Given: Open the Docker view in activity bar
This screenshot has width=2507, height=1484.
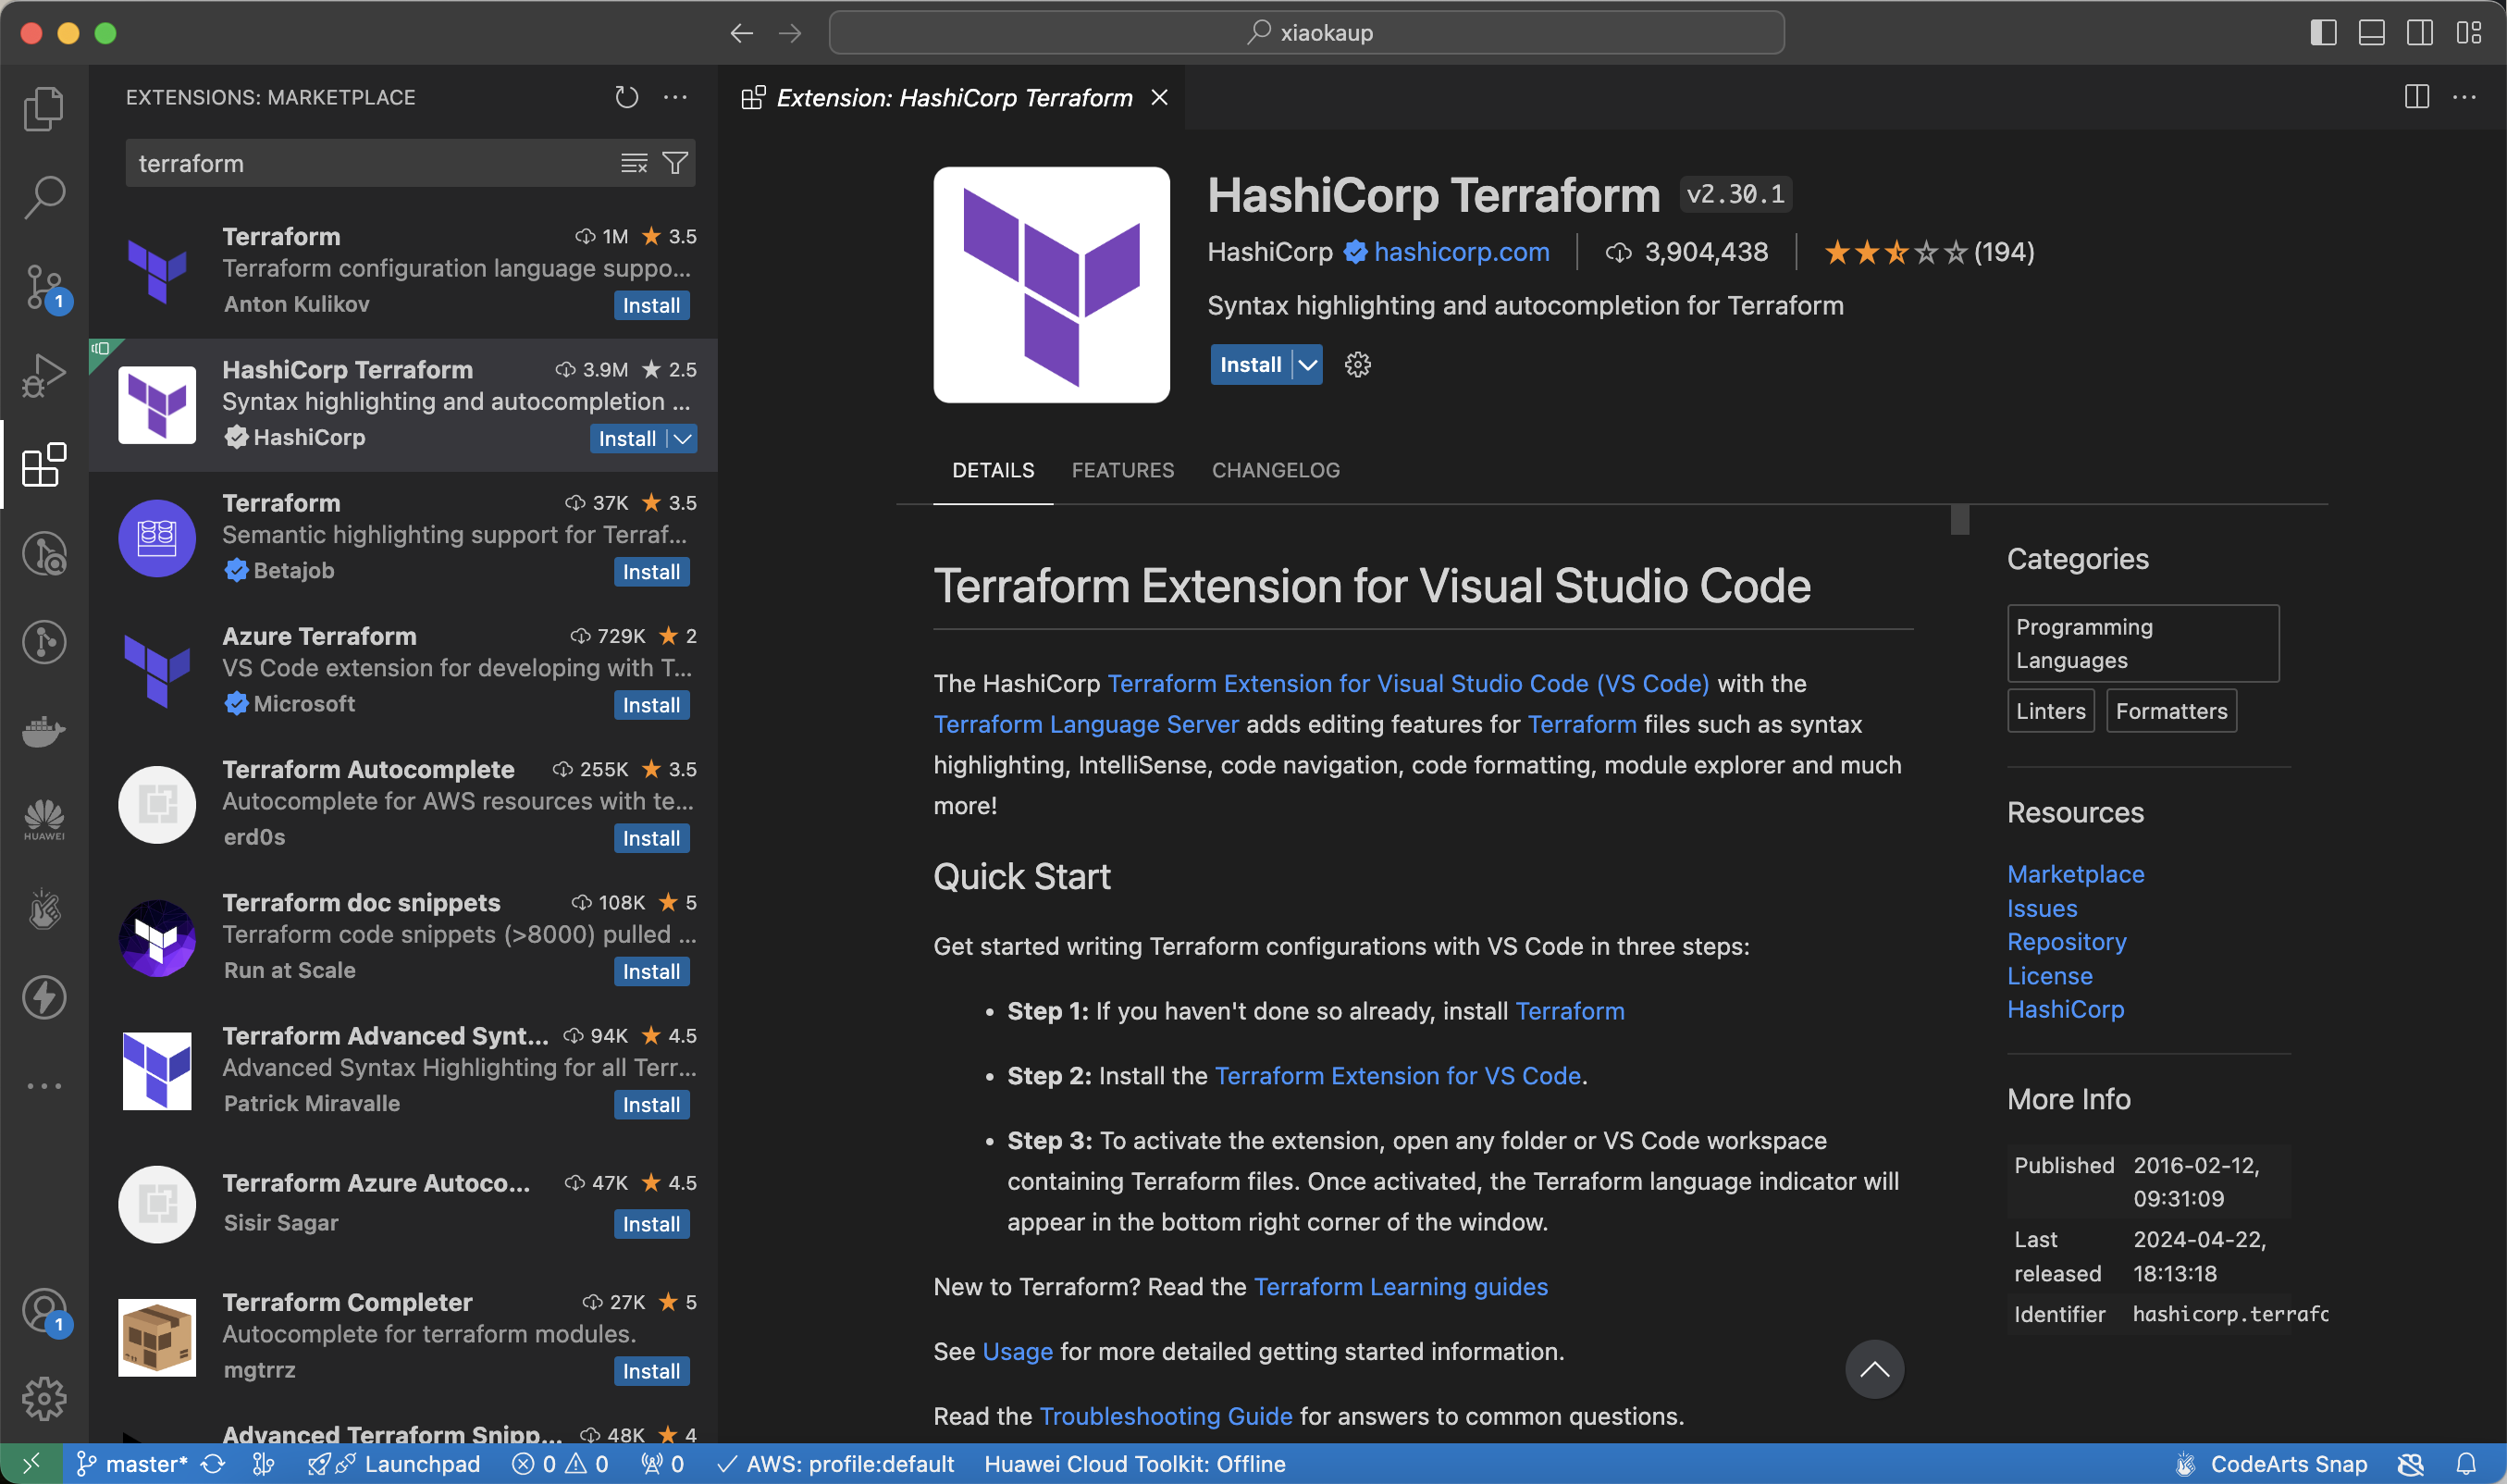Looking at the screenshot, I should click(44, 731).
